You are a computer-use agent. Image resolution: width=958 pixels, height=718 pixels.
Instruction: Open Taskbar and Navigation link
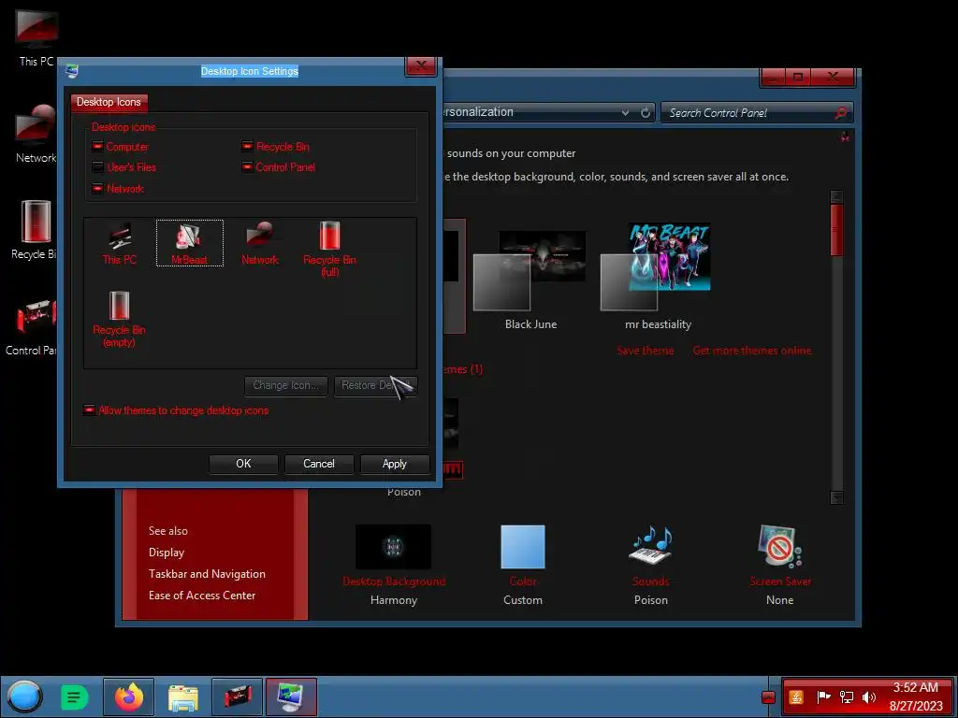coord(207,574)
